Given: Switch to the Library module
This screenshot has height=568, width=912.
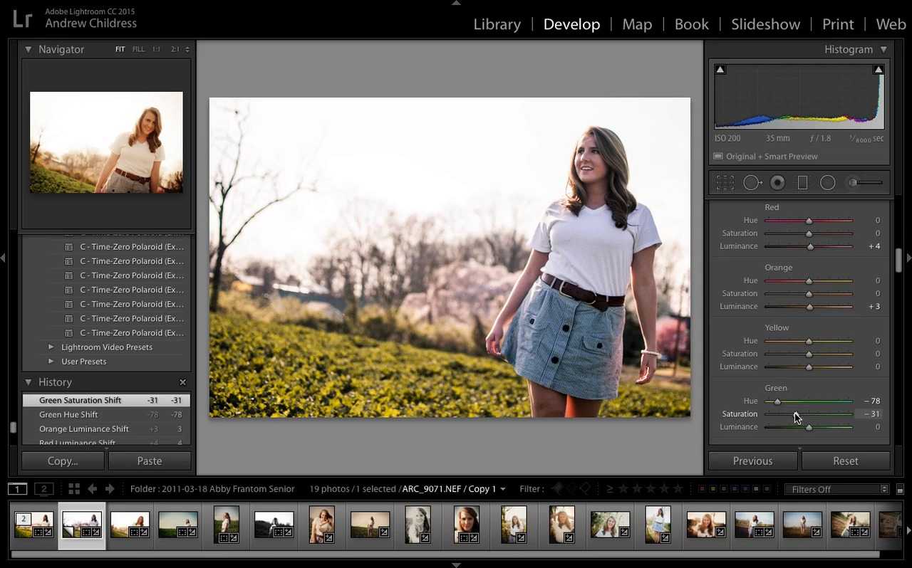Looking at the screenshot, I should point(497,24).
